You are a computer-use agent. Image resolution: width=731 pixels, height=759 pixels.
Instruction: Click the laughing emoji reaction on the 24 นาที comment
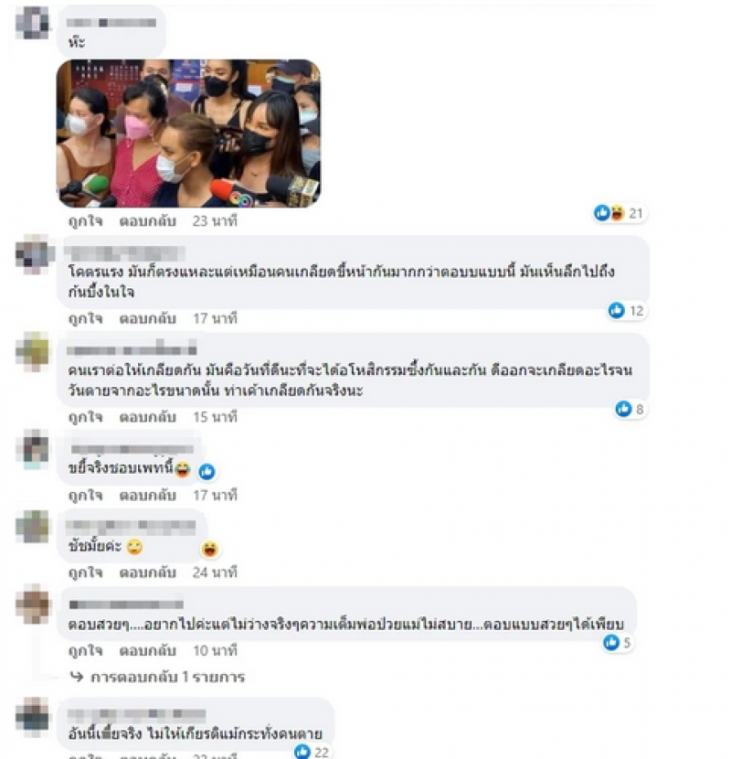point(210,549)
